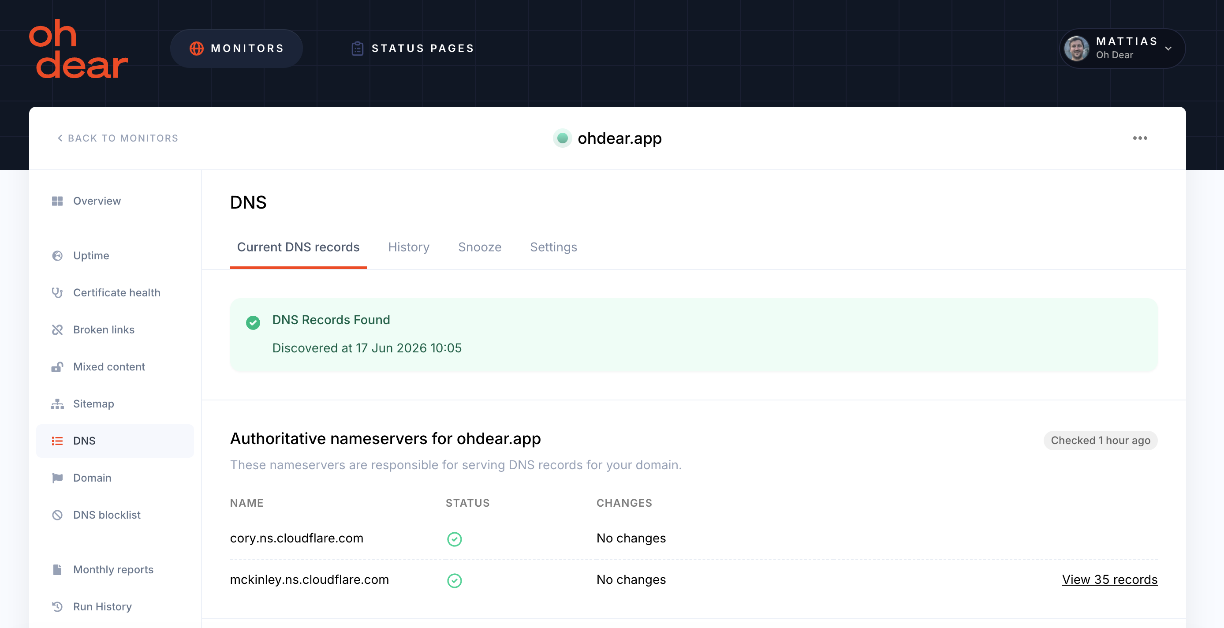
Task: Click the Run History clock icon
Action: (57, 607)
